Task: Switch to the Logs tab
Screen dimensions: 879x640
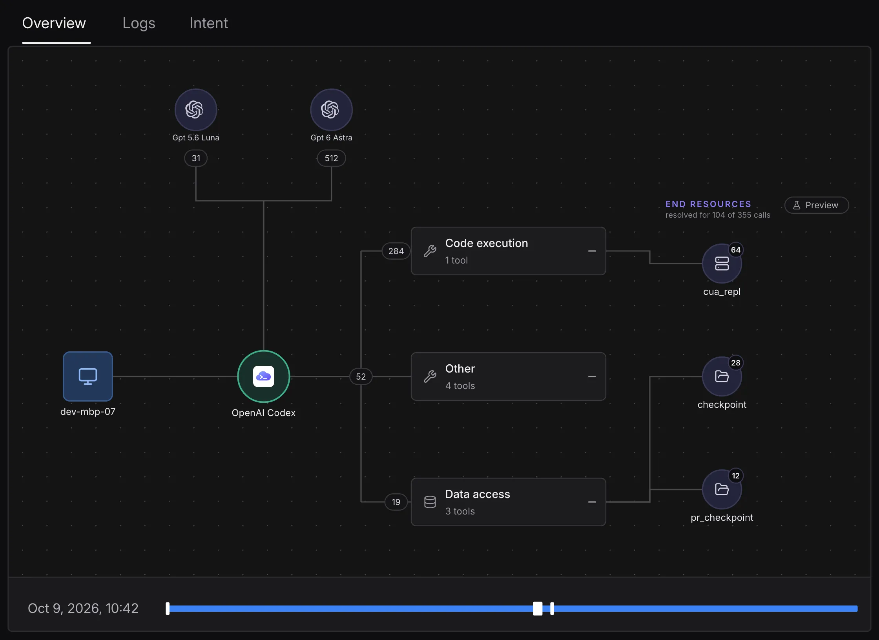Action: tap(139, 23)
